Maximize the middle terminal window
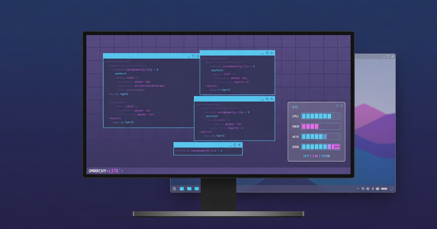Image resolution: width=437 pixels, height=229 pixels. [267, 99]
